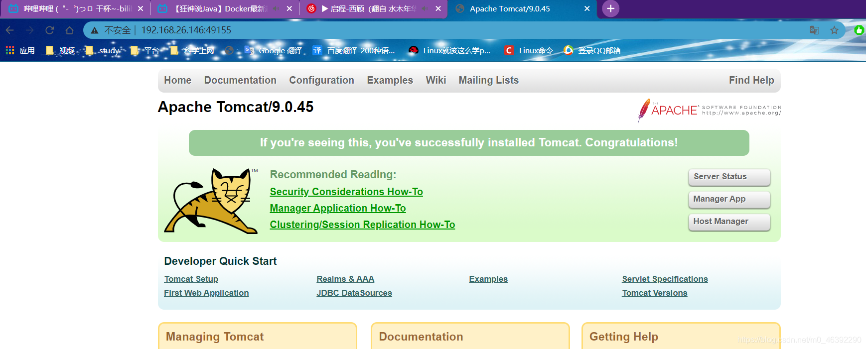Open Servlet Specifications link
This screenshot has height=349, width=866.
point(665,279)
